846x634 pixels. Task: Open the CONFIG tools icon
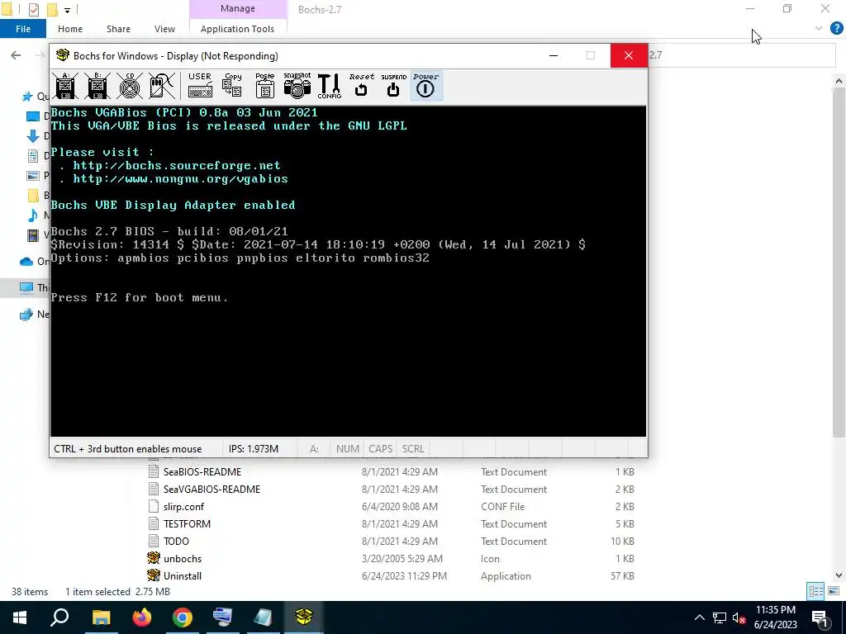click(x=329, y=86)
